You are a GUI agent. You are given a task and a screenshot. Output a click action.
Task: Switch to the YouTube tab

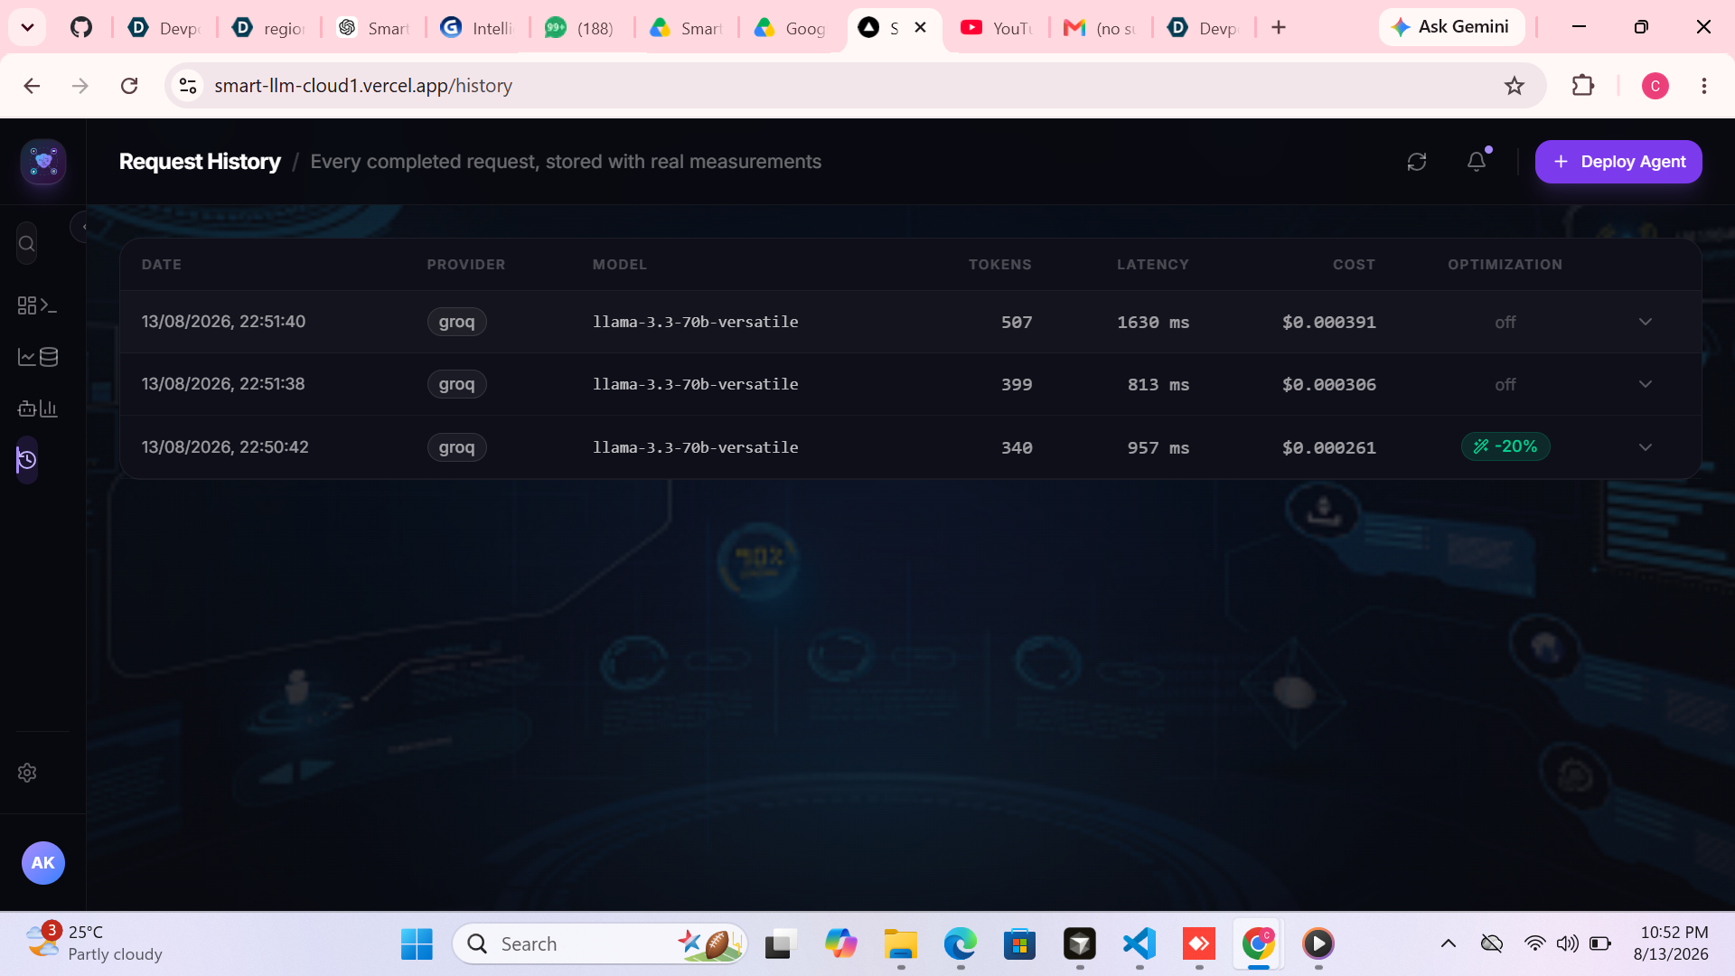click(x=997, y=28)
